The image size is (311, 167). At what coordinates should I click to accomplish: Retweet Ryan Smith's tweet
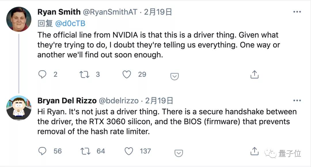point(85,74)
